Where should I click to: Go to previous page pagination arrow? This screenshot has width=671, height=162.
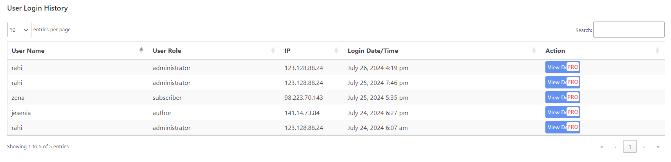(x=616, y=147)
